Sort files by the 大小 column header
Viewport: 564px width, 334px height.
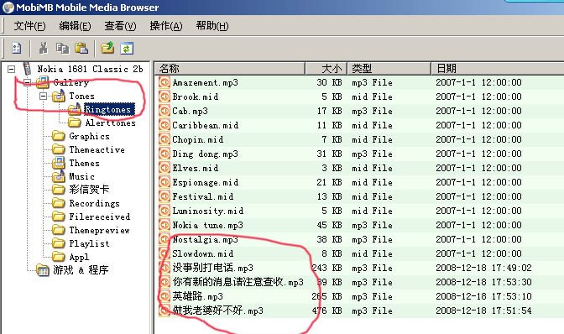coord(326,68)
